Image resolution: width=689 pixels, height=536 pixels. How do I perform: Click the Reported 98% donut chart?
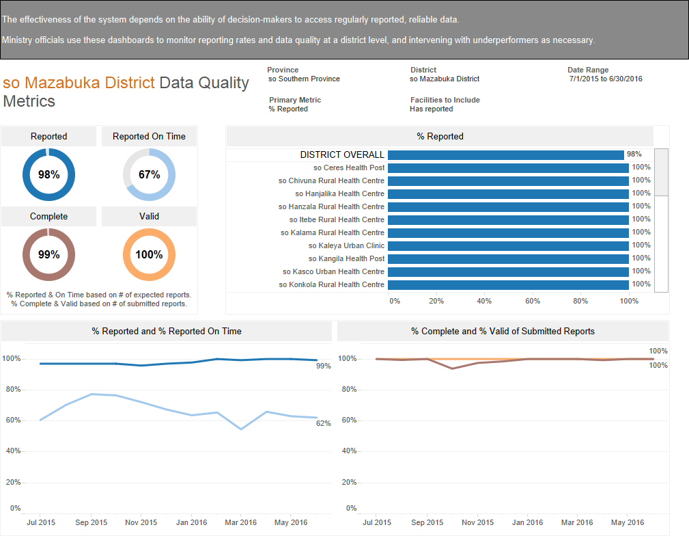point(48,175)
